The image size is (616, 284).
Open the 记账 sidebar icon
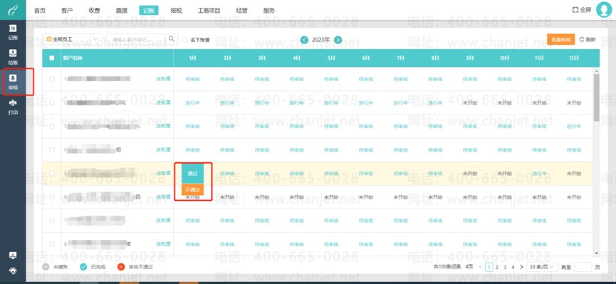click(13, 32)
